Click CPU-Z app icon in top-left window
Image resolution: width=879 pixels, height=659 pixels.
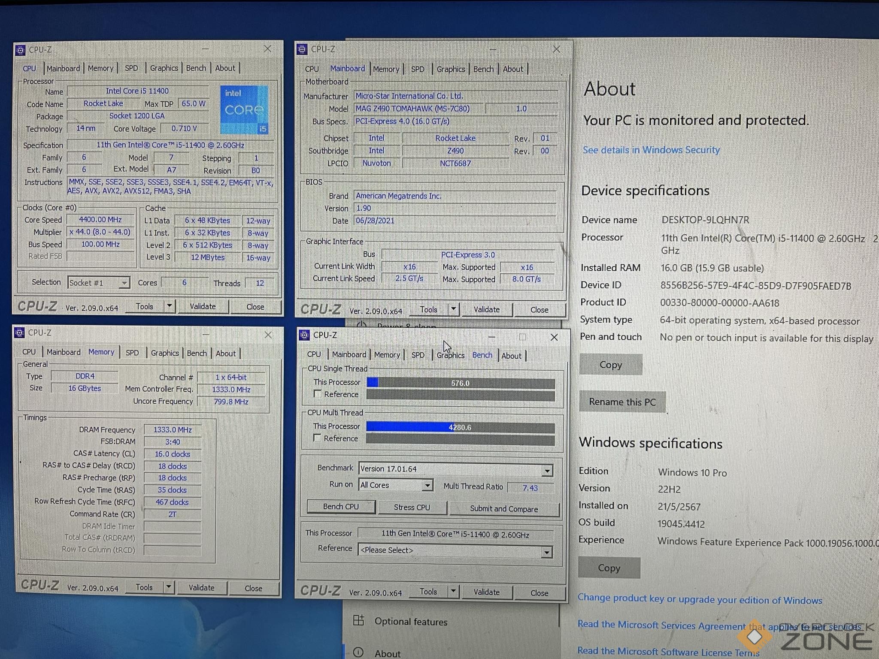20,50
